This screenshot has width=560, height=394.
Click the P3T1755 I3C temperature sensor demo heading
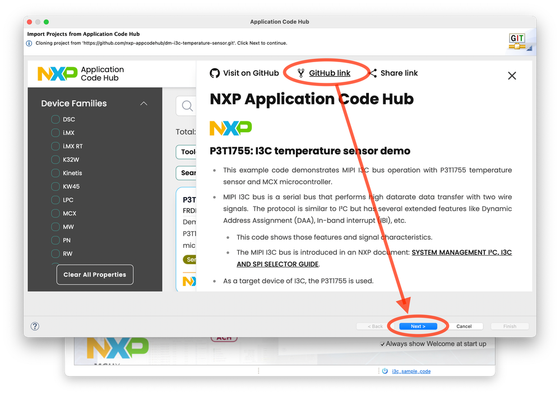pyautogui.click(x=310, y=151)
